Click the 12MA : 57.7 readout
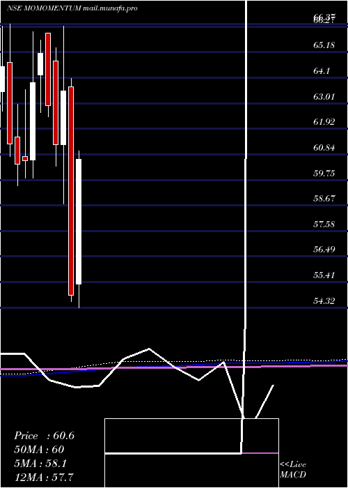Screen dimensions: 348x488 point(44,477)
